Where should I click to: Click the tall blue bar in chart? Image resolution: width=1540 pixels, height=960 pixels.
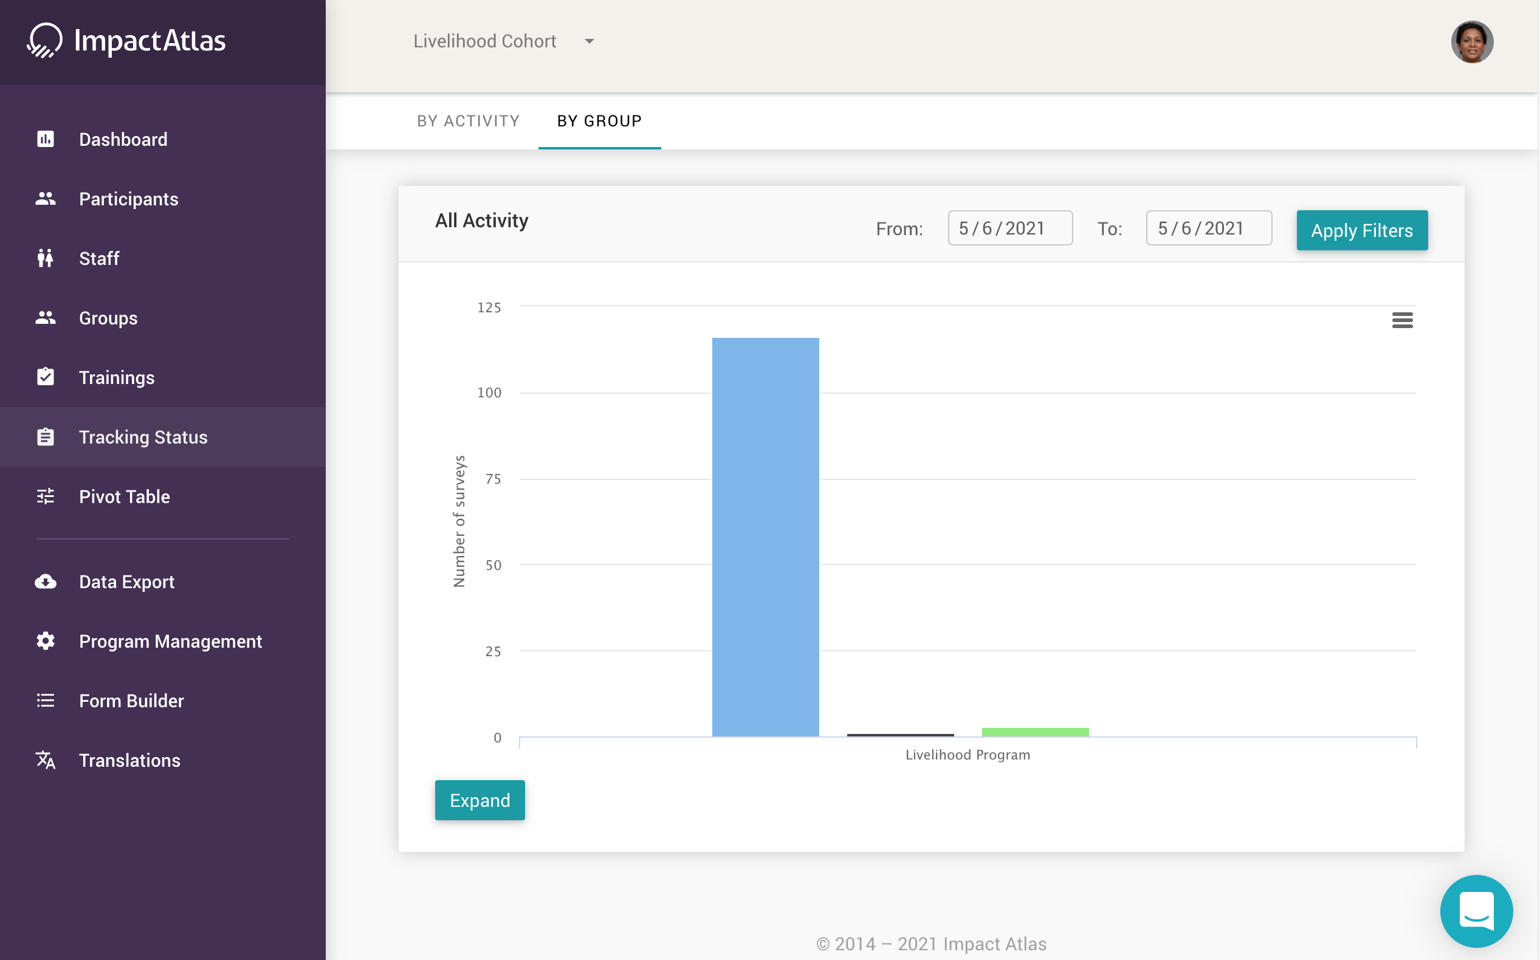point(765,537)
